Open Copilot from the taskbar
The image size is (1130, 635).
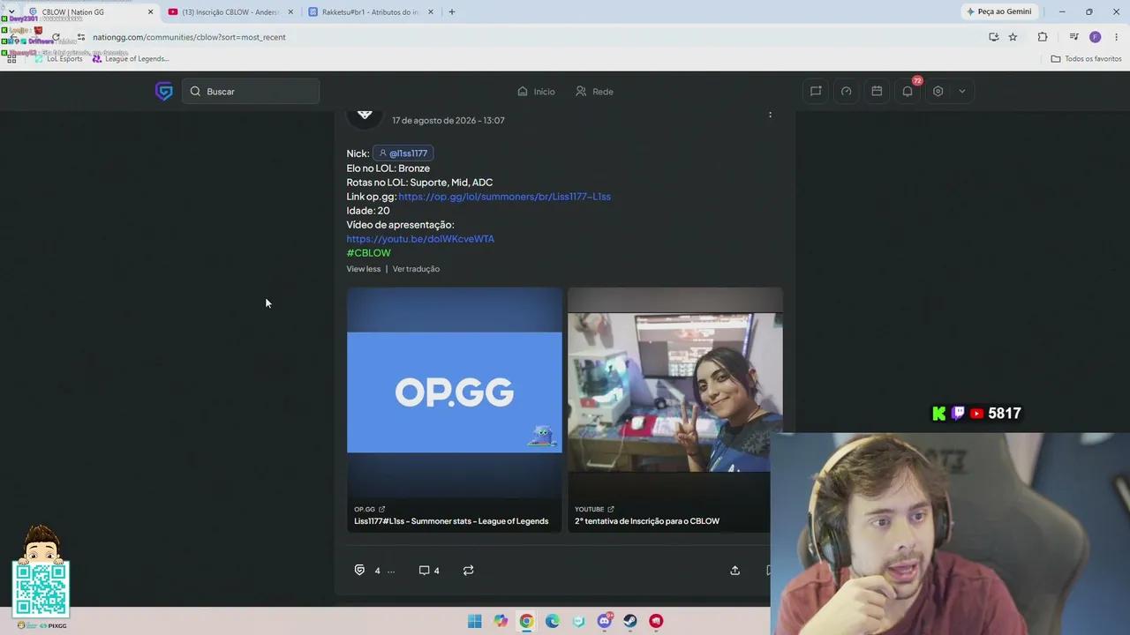click(x=501, y=621)
